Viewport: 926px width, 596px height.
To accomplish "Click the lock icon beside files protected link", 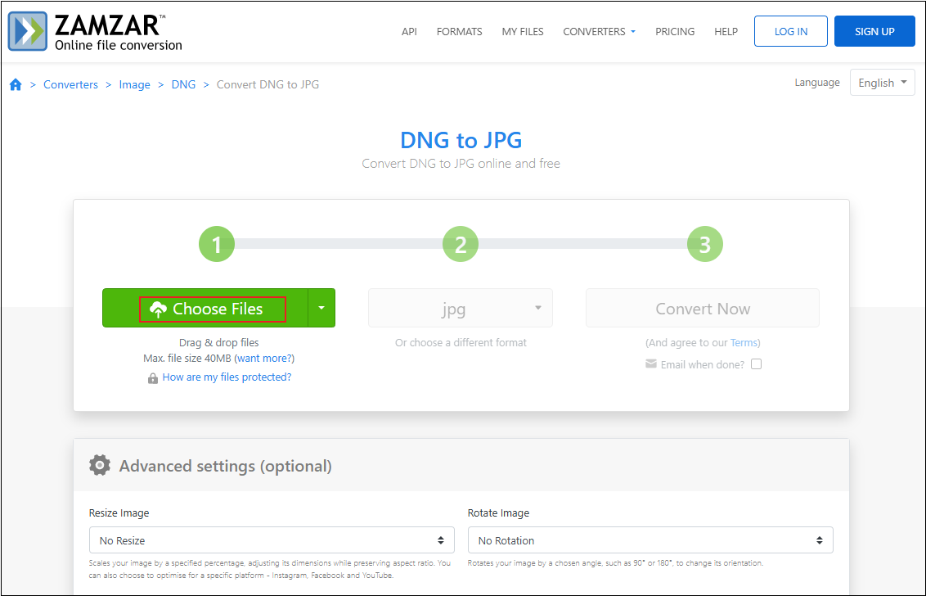I will click(x=153, y=378).
